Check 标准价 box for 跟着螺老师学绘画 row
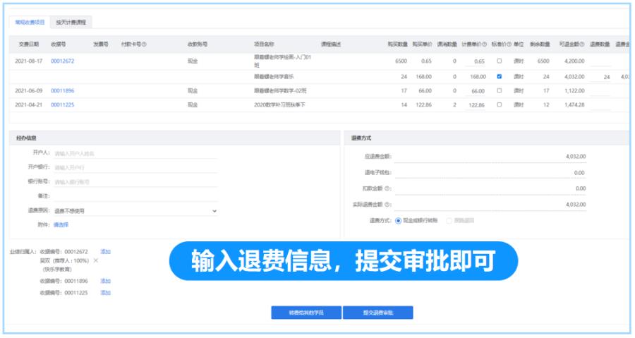 (500, 61)
